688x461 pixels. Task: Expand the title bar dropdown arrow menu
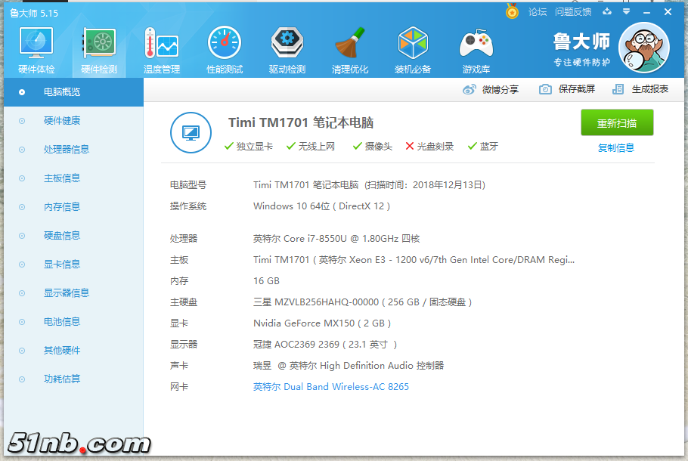[x=626, y=11]
